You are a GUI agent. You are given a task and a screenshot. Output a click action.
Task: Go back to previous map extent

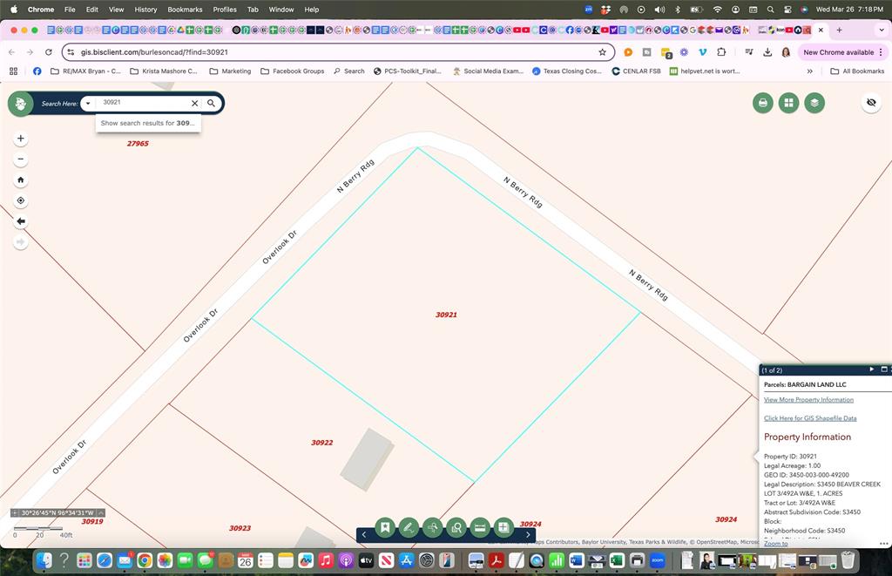pos(21,221)
